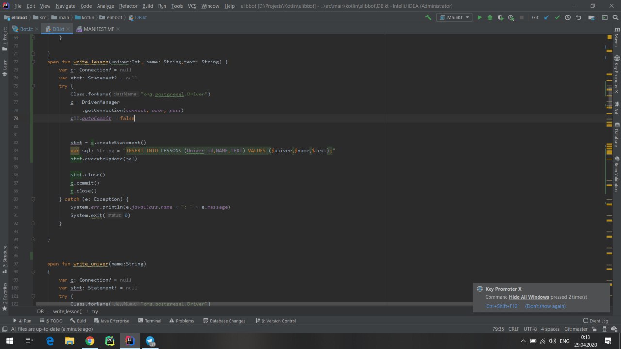The height and width of the screenshot is (349, 621).
Task: Open the MainKt run configuration dropdown
Action: pos(454,17)
